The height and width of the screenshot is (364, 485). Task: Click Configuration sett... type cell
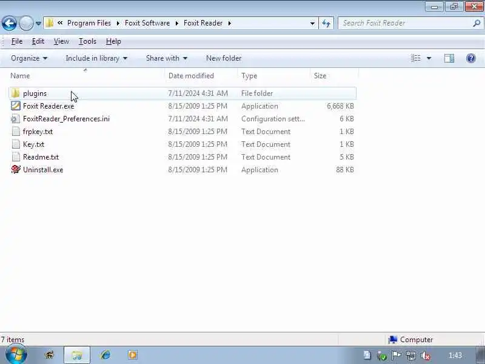pyautogui.click(x=273, y=119)
